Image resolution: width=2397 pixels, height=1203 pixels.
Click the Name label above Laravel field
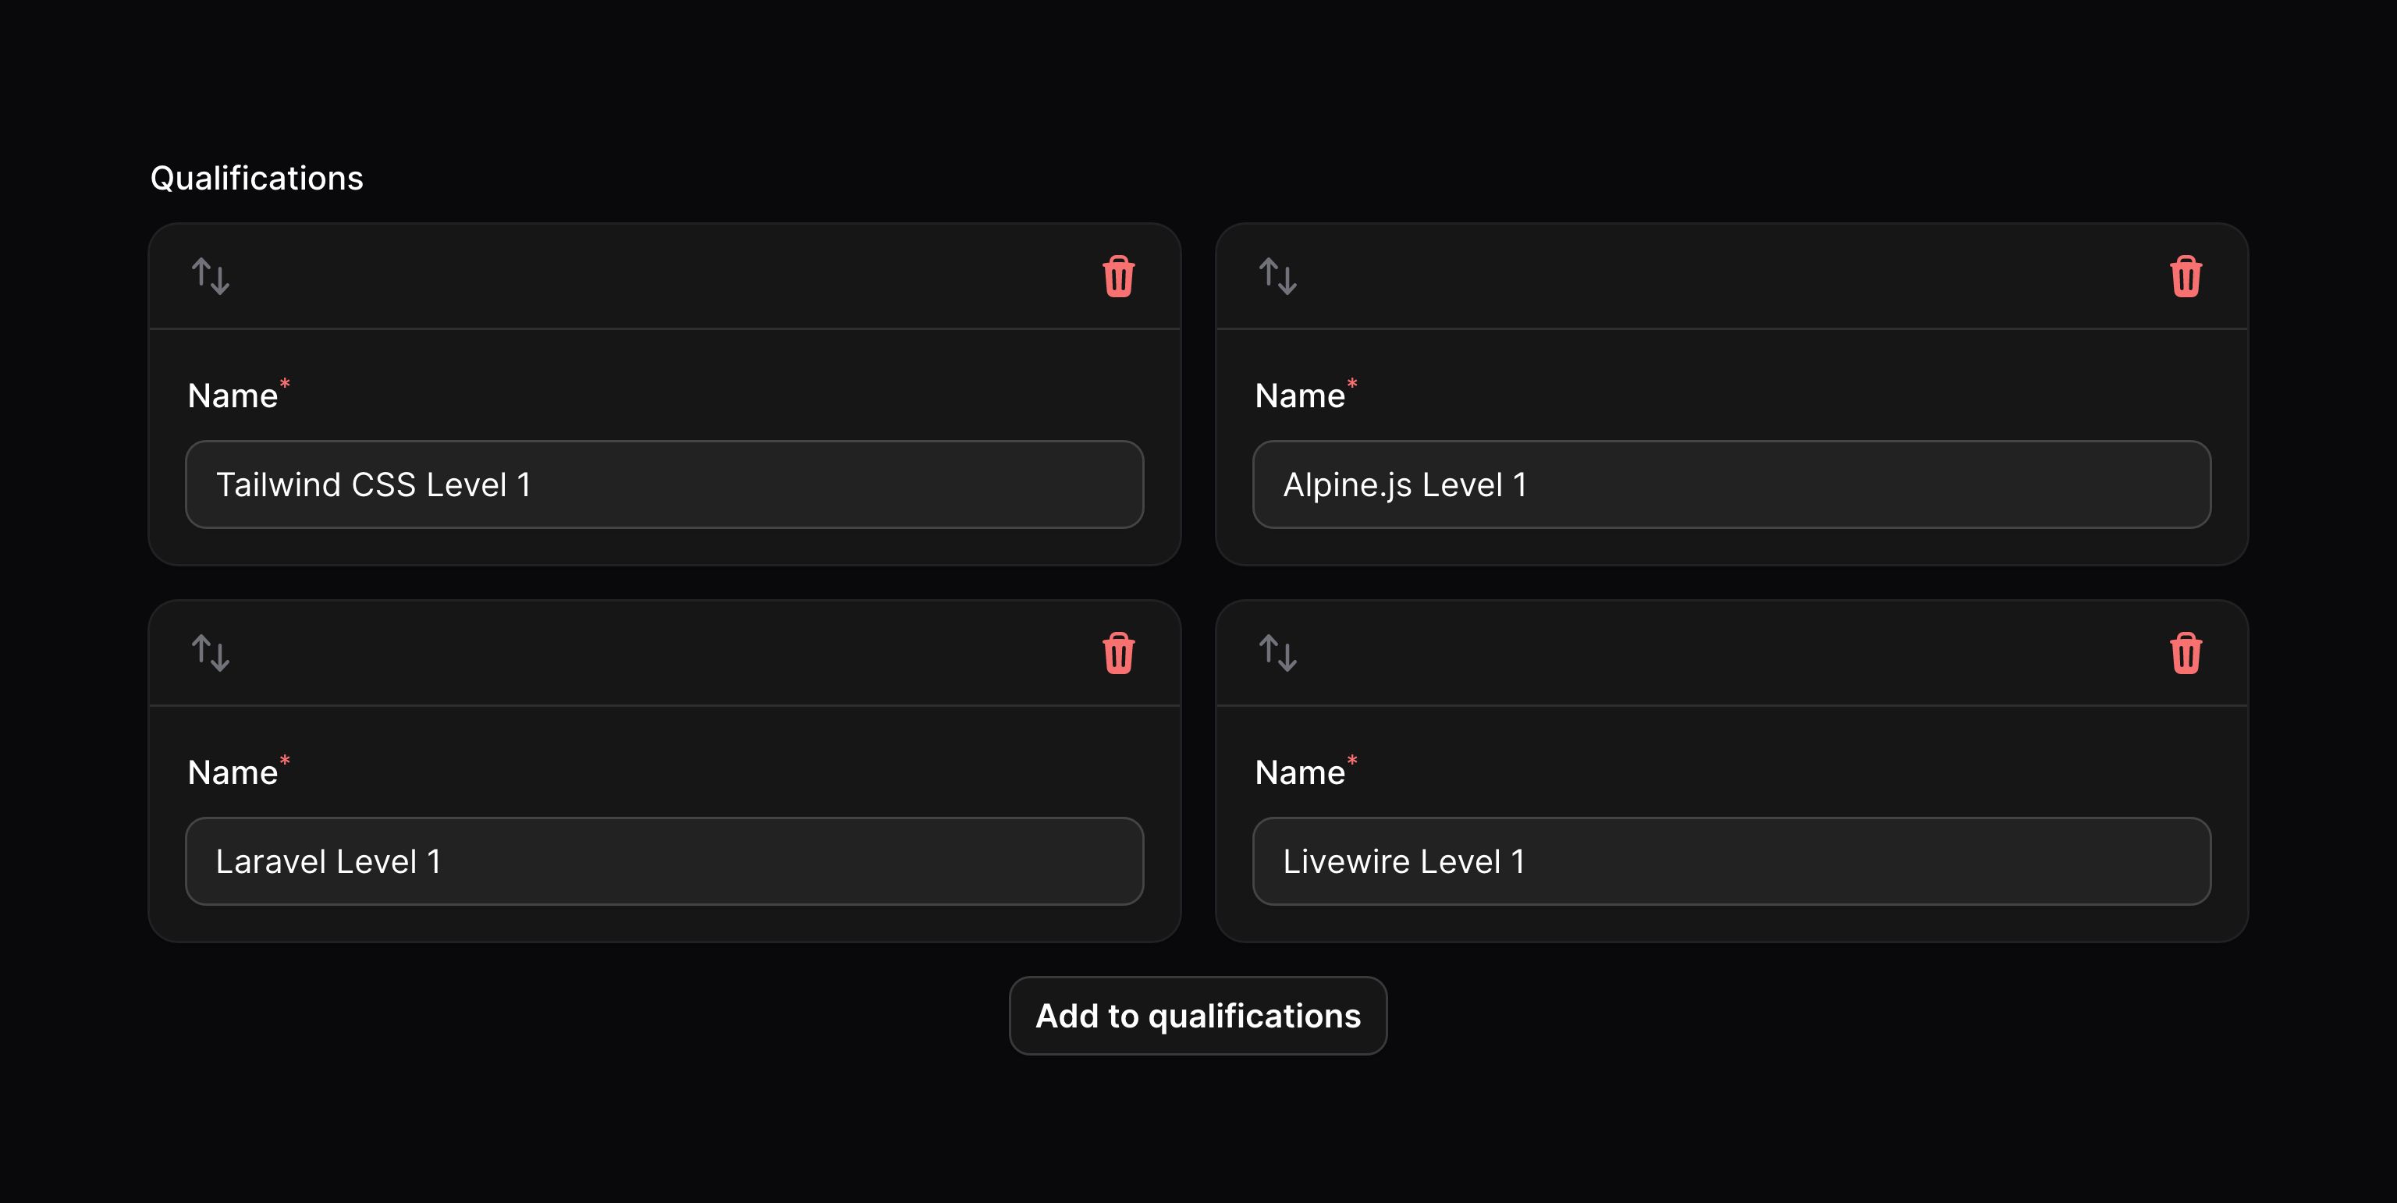(233, 773)
